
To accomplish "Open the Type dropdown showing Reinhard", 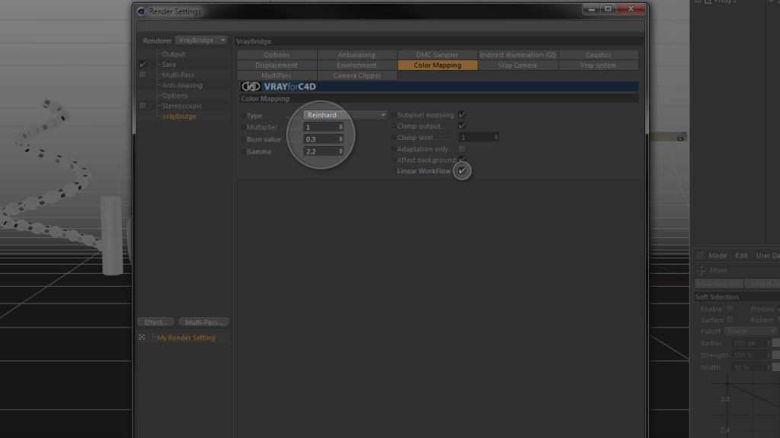I will (x=345, y=115).
